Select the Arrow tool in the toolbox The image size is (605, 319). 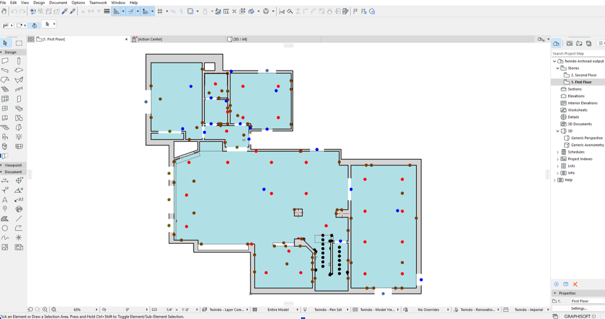(5, 43)
